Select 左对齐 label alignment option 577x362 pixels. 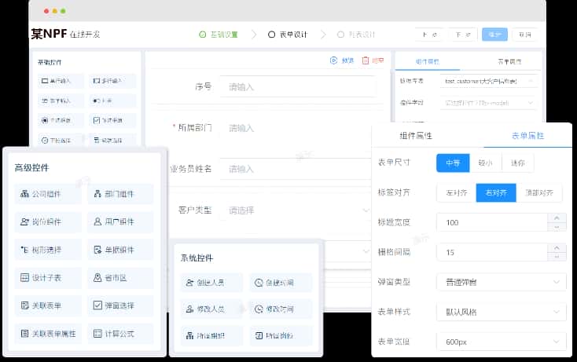pos(456,192)
